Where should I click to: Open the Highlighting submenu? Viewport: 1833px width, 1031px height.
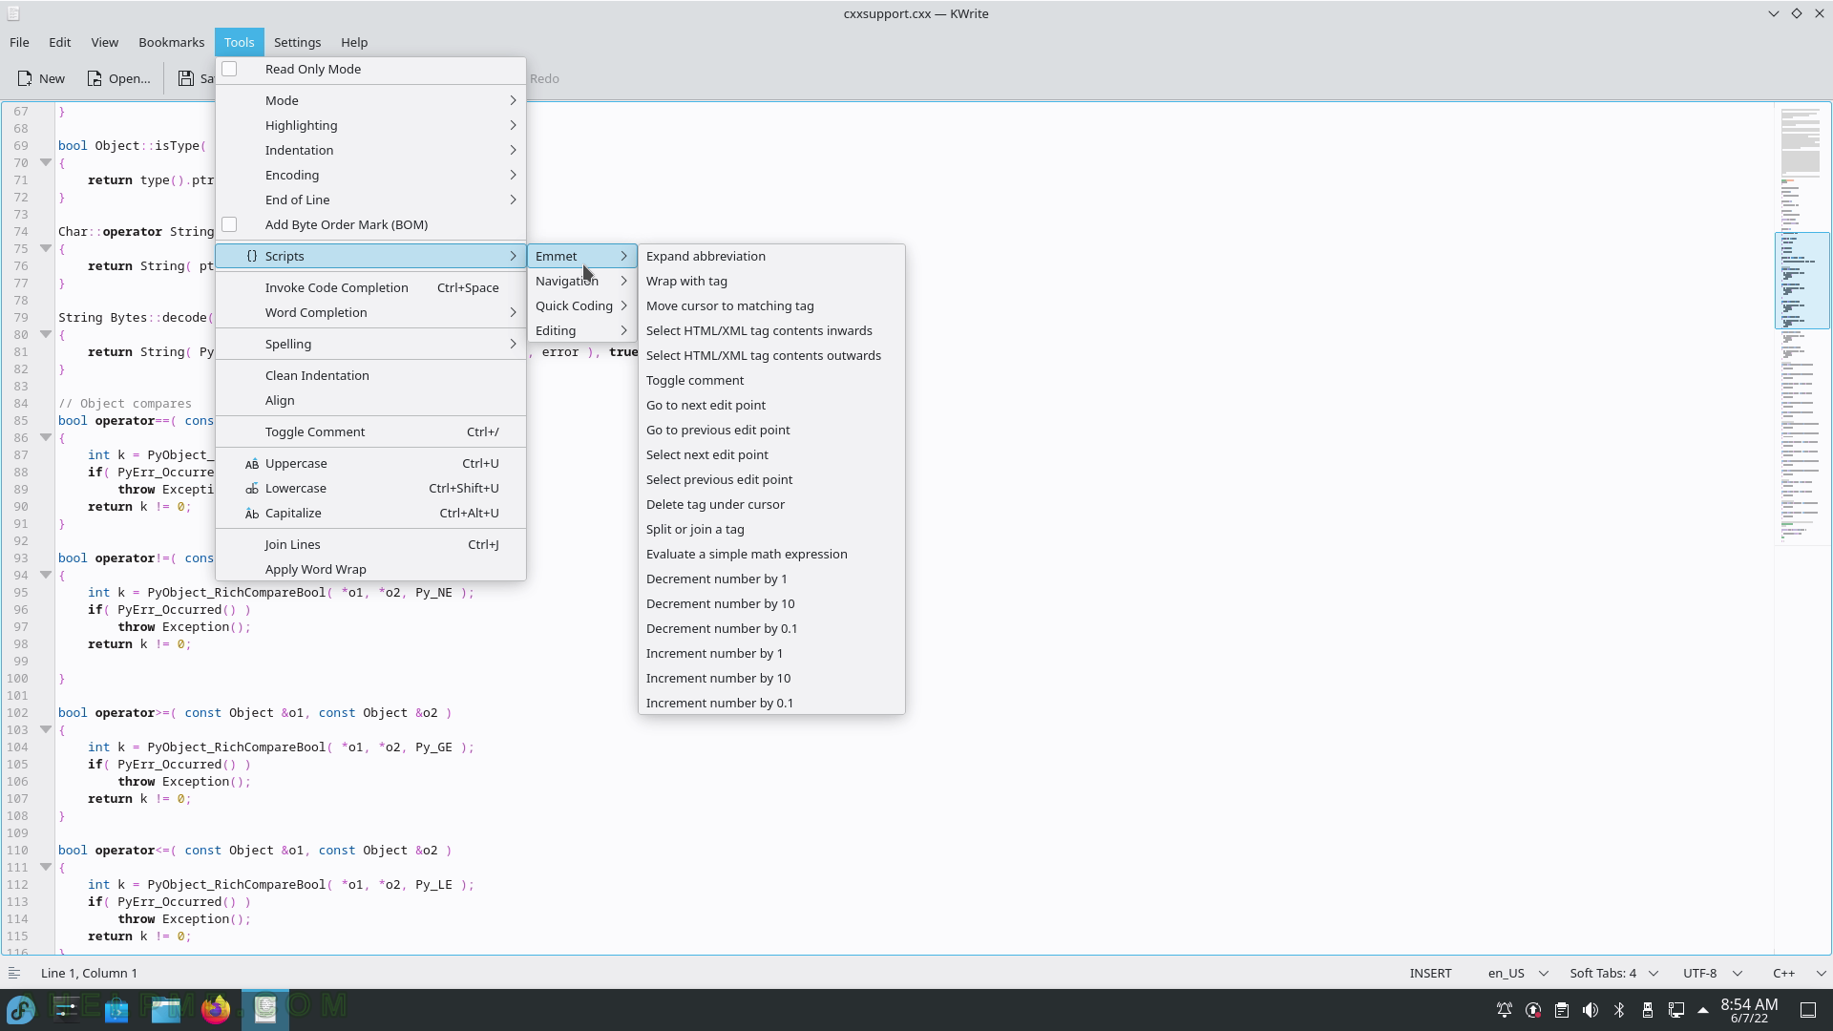(370, 125)
